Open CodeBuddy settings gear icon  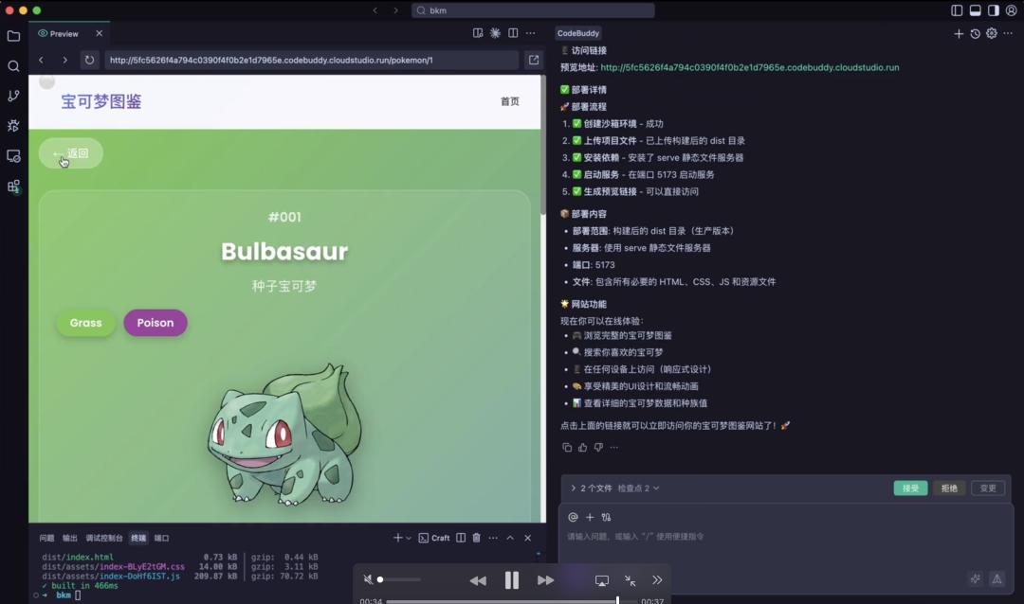tap(992, 33)
